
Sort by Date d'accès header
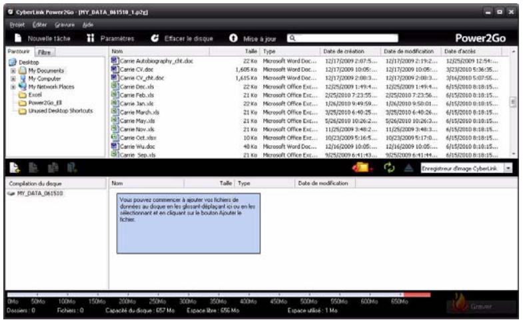click(x=471, y=51)
